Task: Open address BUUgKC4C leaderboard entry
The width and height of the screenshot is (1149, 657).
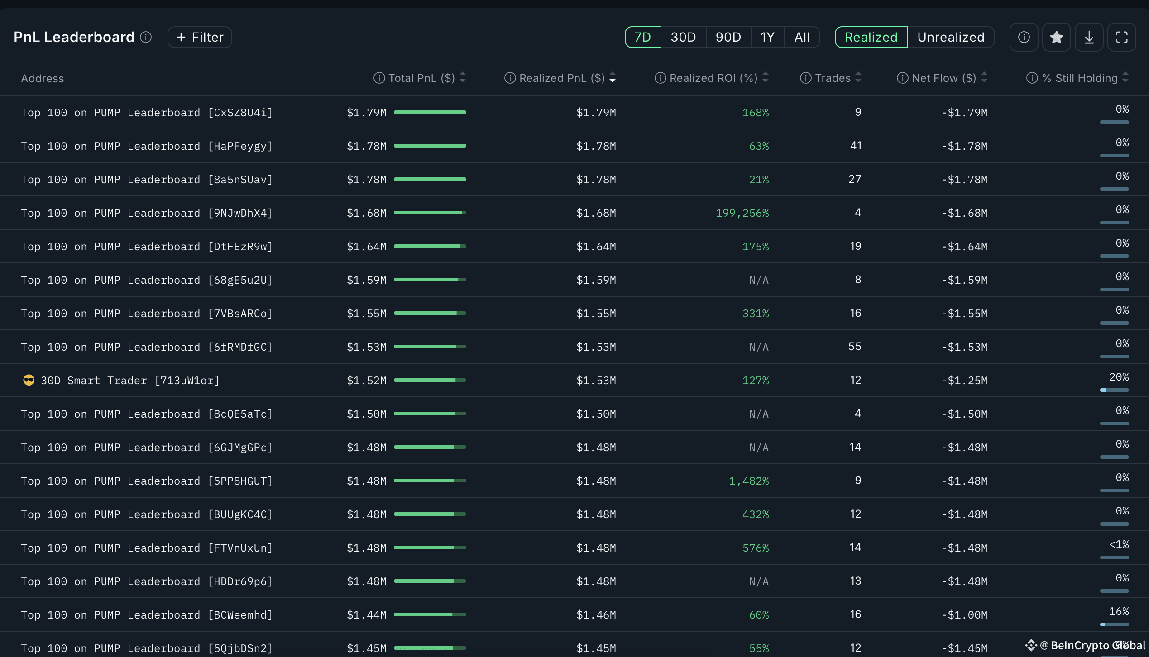Action: tap(147, 514)
